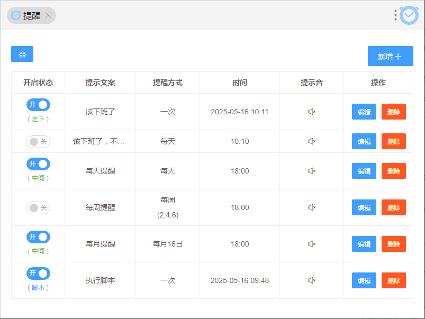This screenshot has width=425, height=319.
Task: Turn on the 该下班了，不... reminder switch
Action: click(38, 141)
